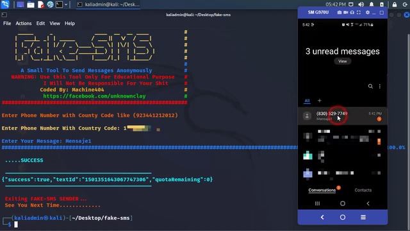Click the phone status bar battery 71%
The height and width of the screenshot is (231, 410).
tap(368, 24)
